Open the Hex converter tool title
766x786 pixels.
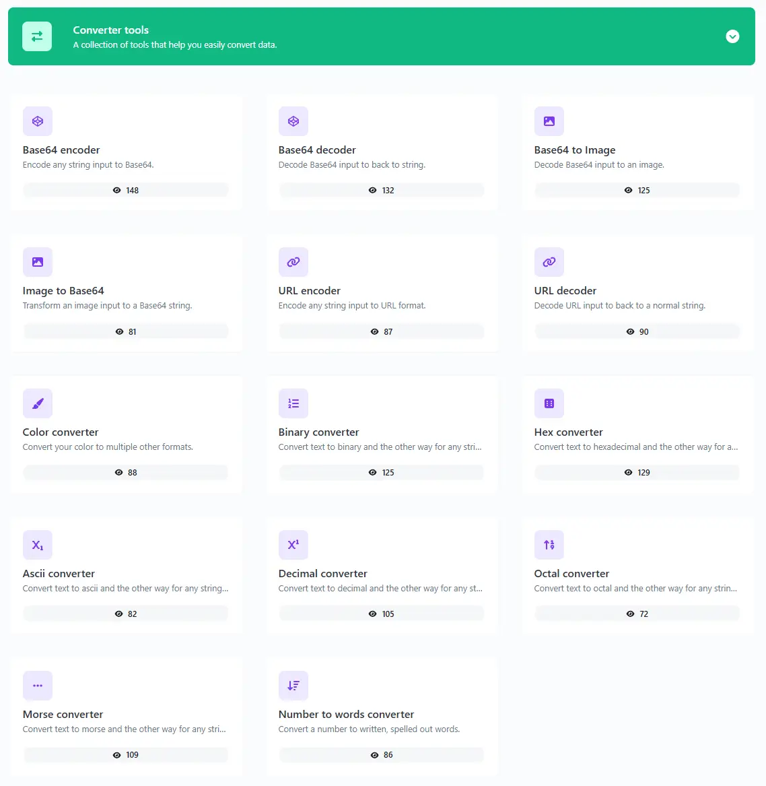coord(568,432)
